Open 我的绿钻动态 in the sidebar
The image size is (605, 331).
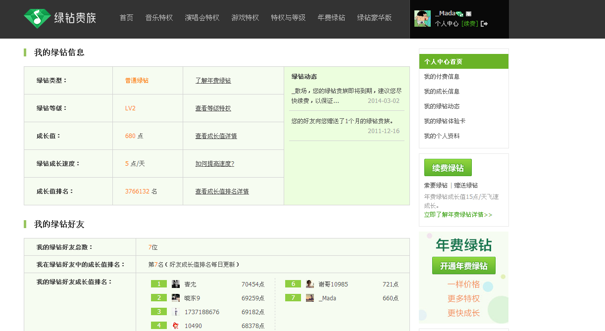pyautogui.click(x=442, y=106)
